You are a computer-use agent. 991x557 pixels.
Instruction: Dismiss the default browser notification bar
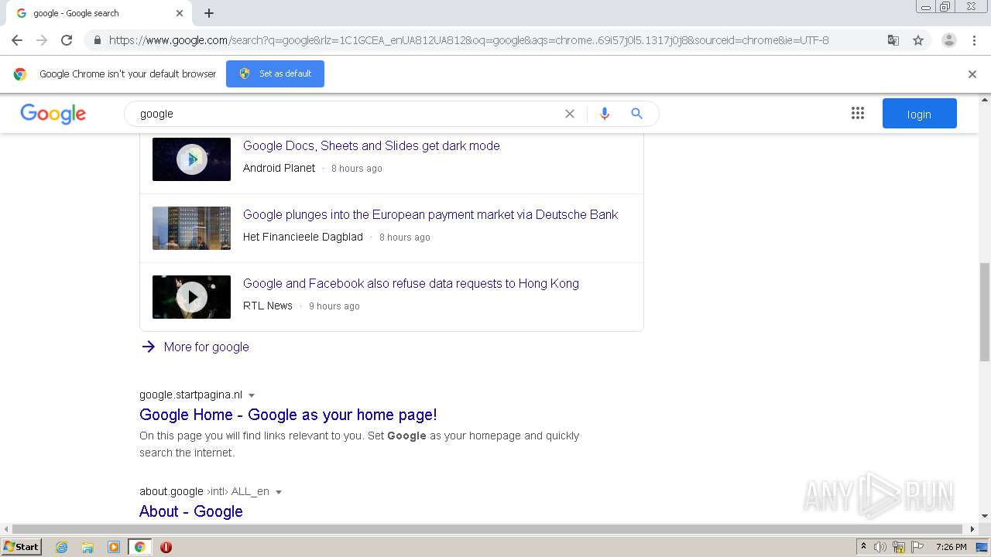(972, 74)
